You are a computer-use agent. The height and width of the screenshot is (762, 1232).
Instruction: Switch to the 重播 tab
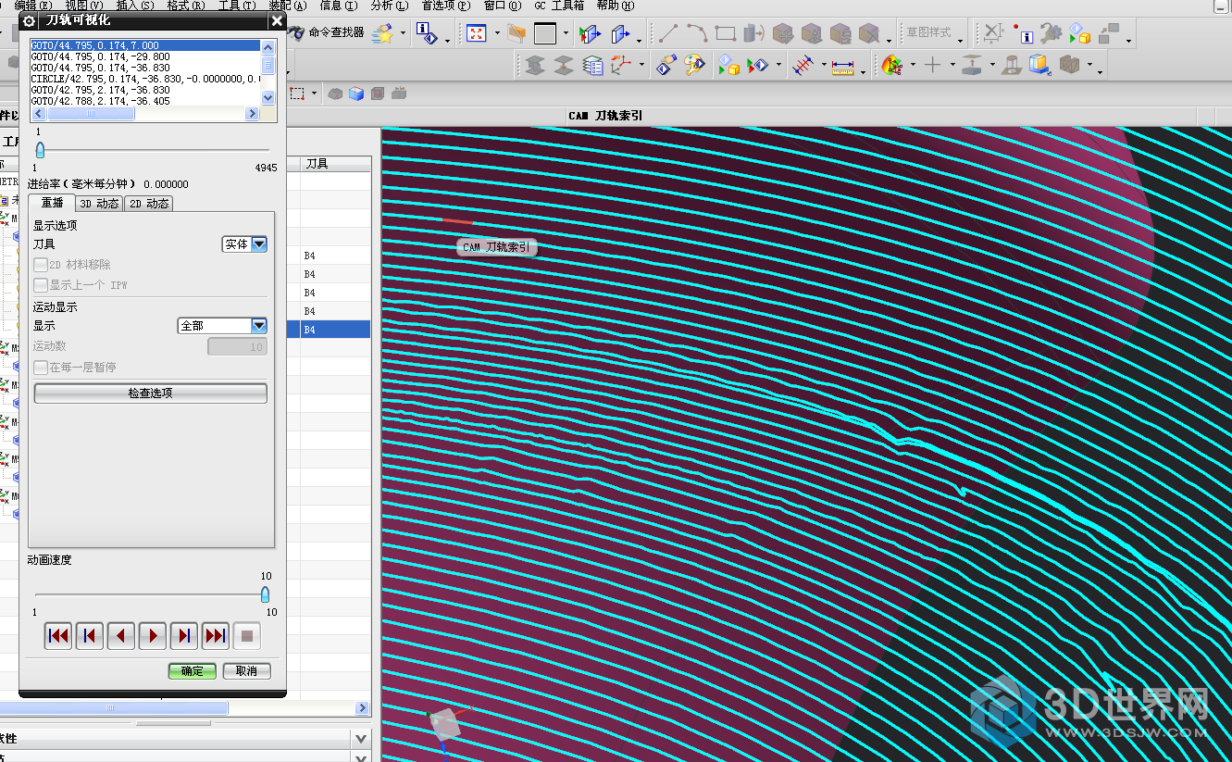pyautogui.click(x=52, y=204)
